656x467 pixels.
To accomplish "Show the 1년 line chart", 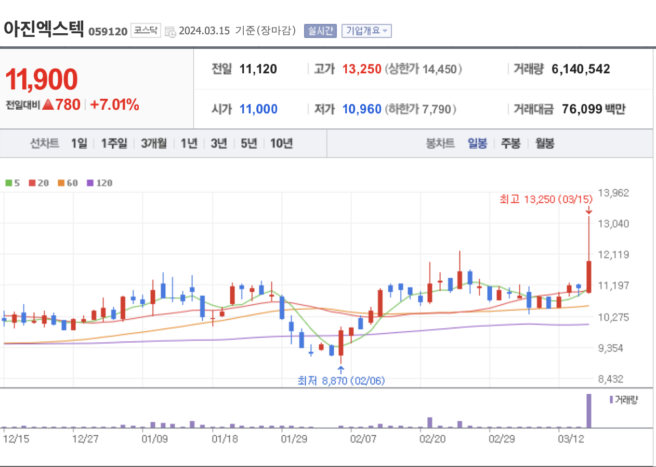I will [189, 144].
